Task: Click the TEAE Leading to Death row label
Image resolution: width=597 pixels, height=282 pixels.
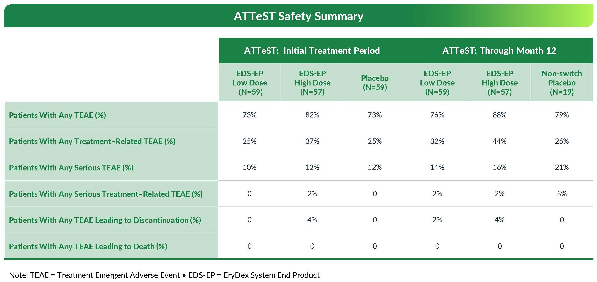Action: pyautogui.click(x=88, y=246)
